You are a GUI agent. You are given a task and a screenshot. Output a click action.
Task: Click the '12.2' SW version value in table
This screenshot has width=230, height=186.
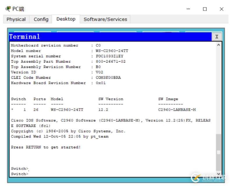tap(103, 110)
